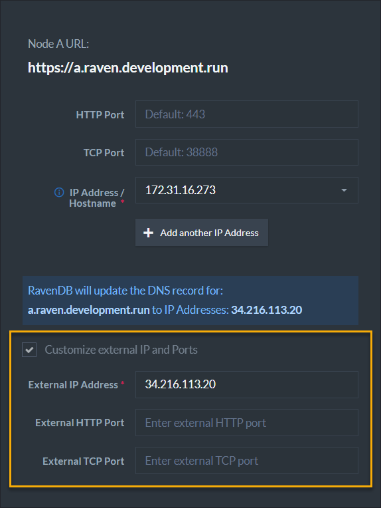Image resolution: width=381 pixels, height=508 pixels.
Task: Click the DNS record notice's IP 34.216.113.20
Action: 267,310
